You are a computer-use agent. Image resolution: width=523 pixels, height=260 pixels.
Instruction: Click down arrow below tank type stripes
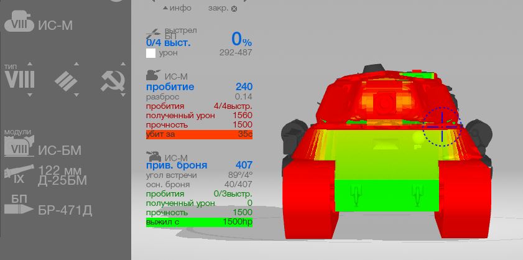[76, 95]
